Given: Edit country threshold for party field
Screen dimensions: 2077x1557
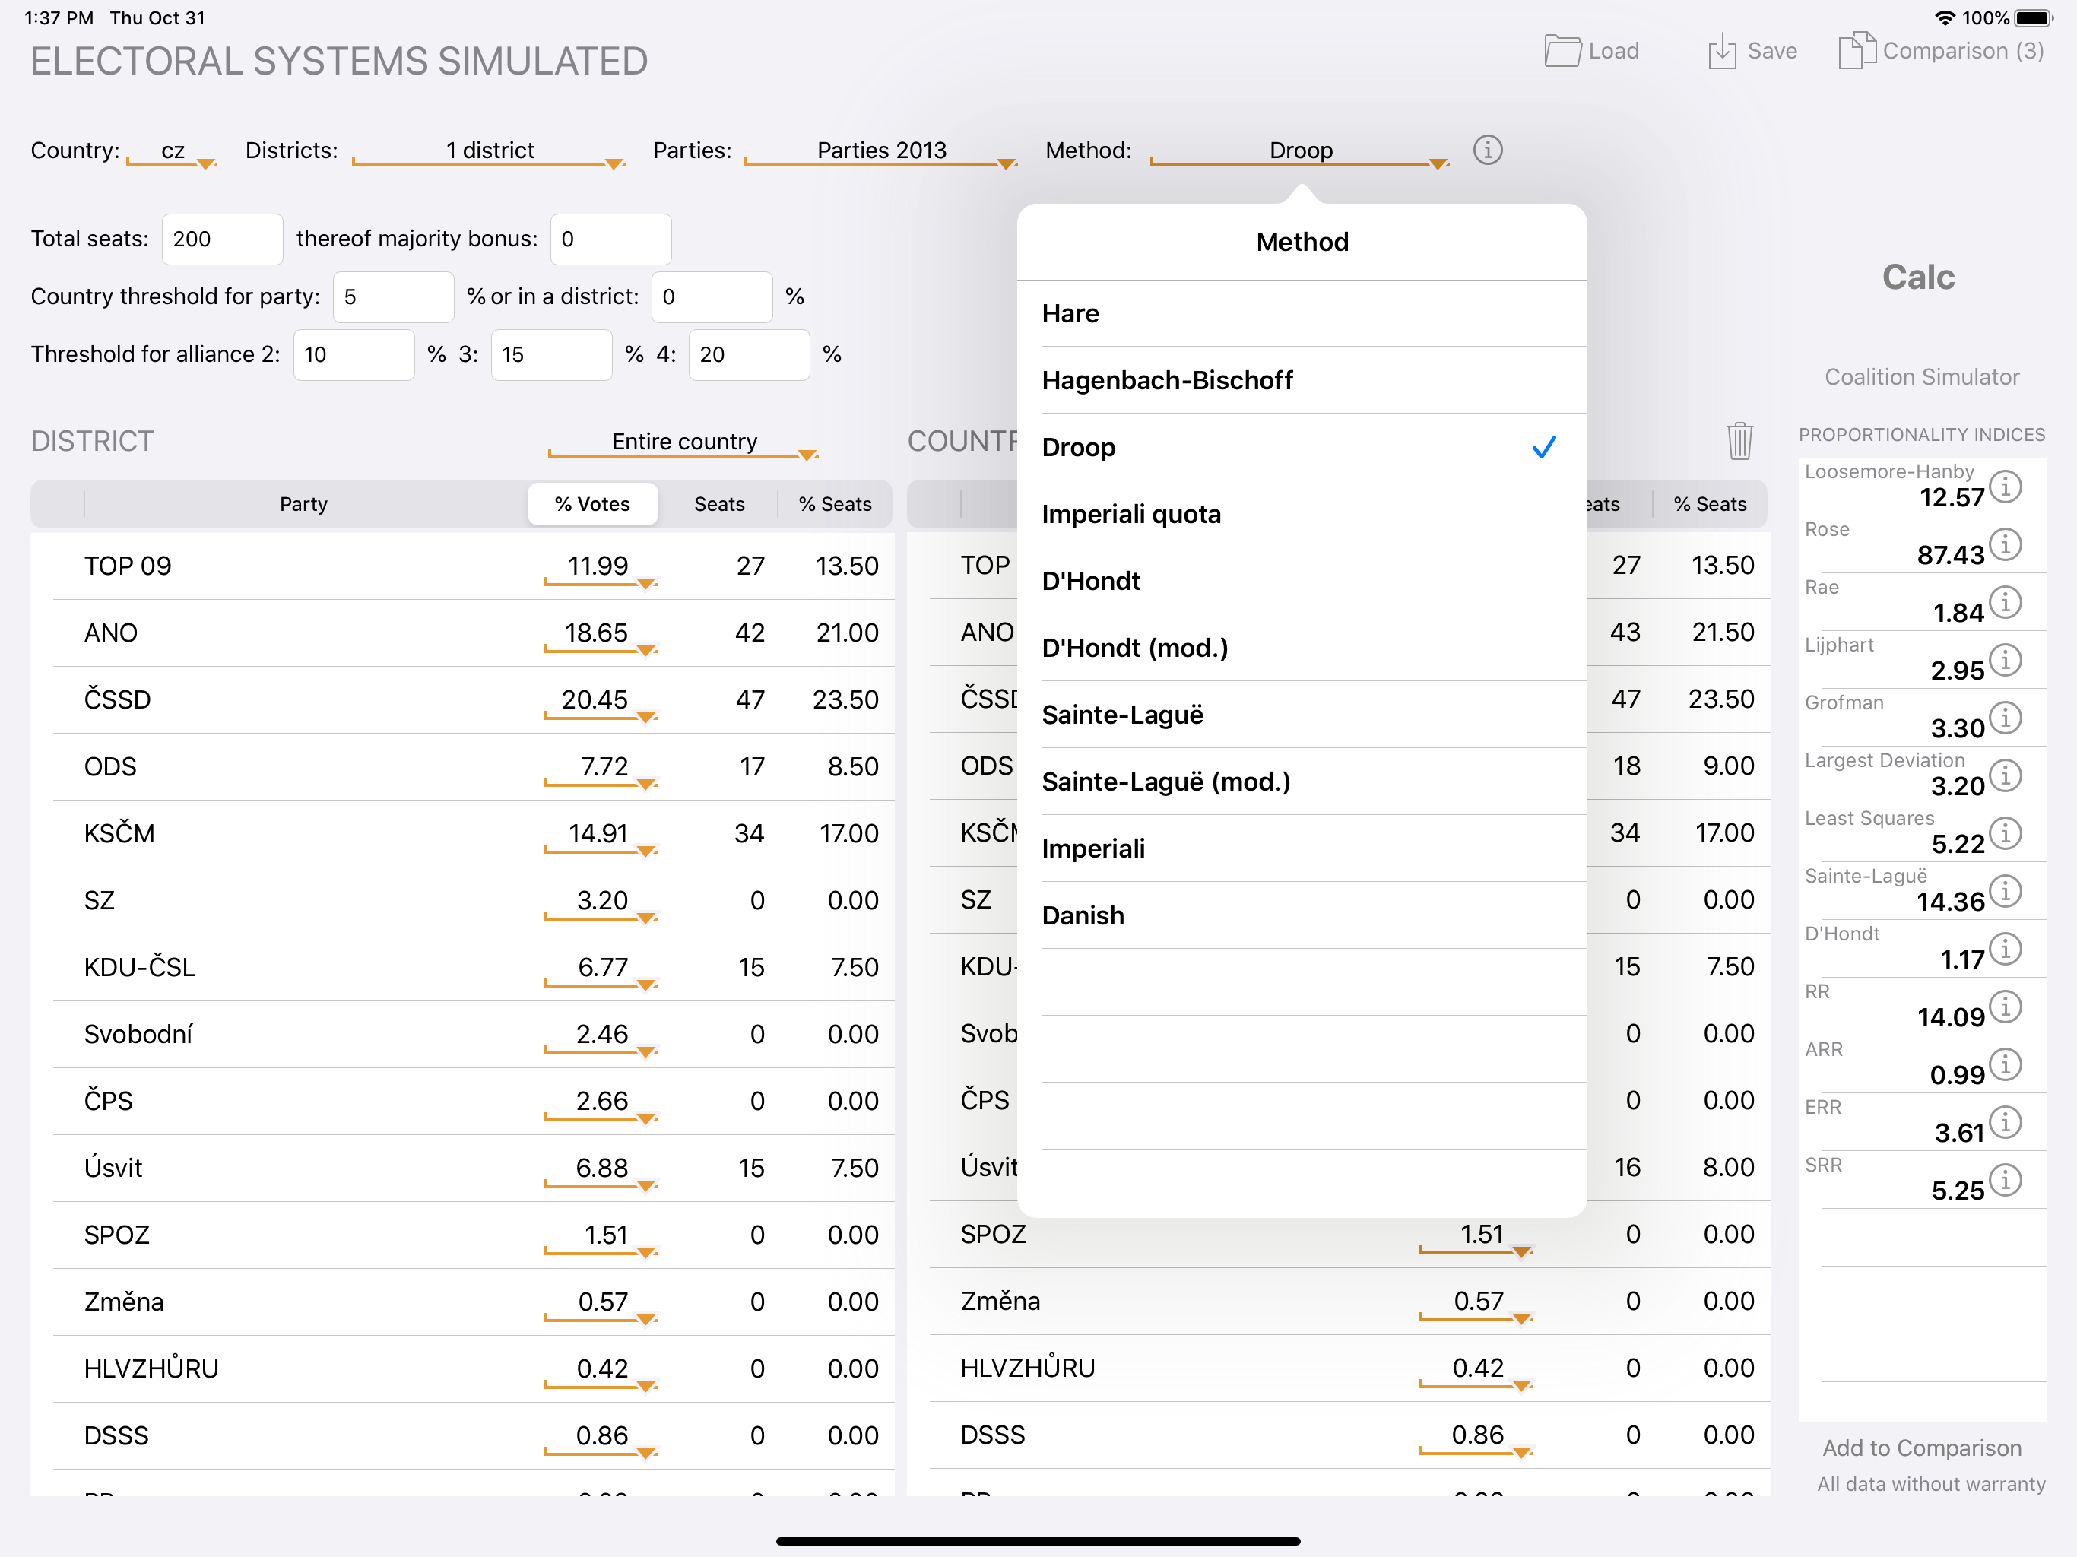Looking at the screenshot, I should coord(393,298).
